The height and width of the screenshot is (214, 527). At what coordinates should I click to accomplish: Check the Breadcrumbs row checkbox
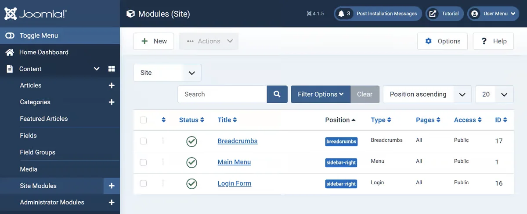[143, 141]
